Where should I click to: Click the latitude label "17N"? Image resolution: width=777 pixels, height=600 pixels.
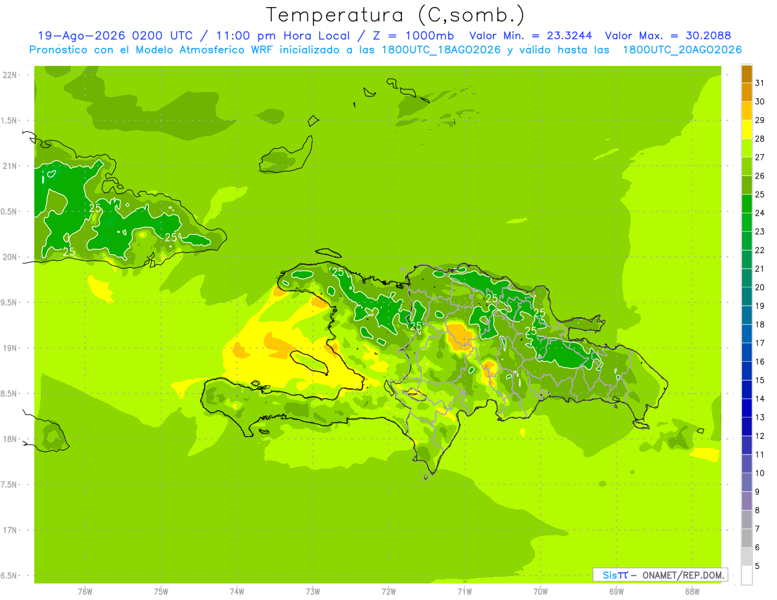11,530
